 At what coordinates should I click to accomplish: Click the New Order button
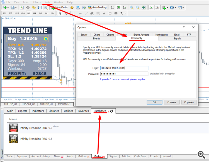tap(60, 8)
